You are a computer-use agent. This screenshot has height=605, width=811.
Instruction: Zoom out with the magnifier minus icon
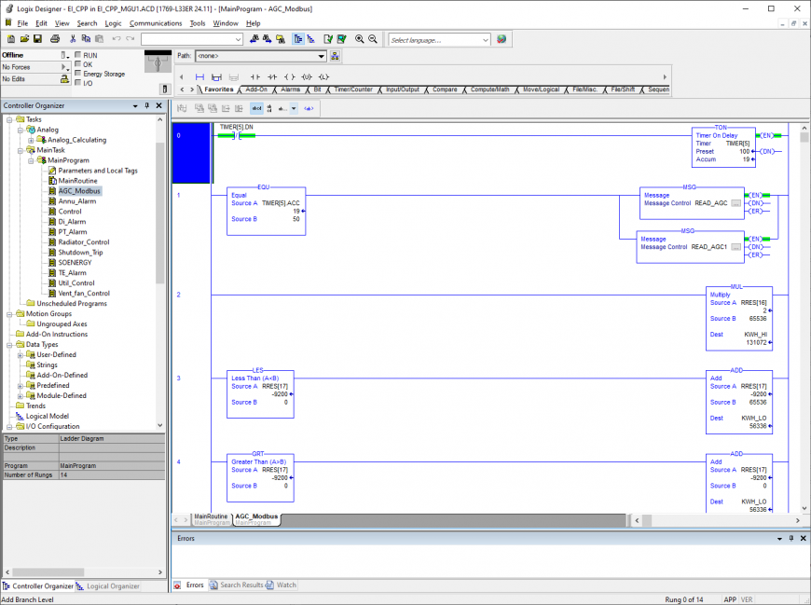(x=372, y=39)
